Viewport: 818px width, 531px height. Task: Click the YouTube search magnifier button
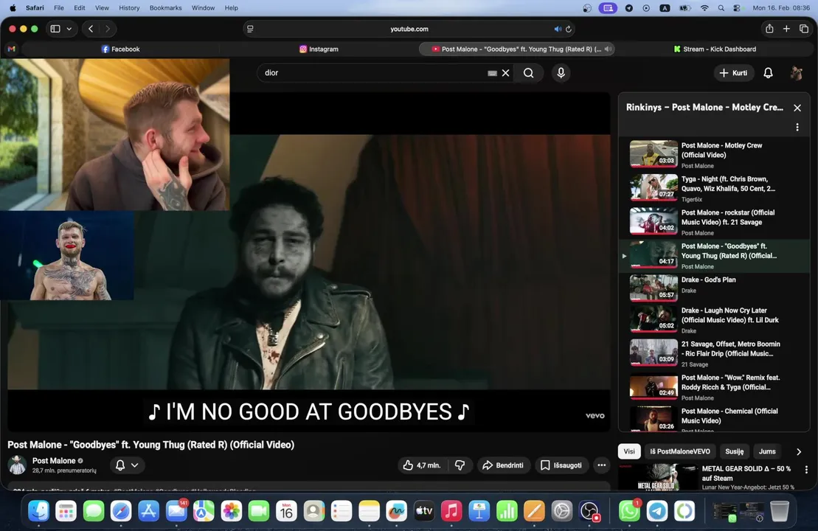coord(528,73)
